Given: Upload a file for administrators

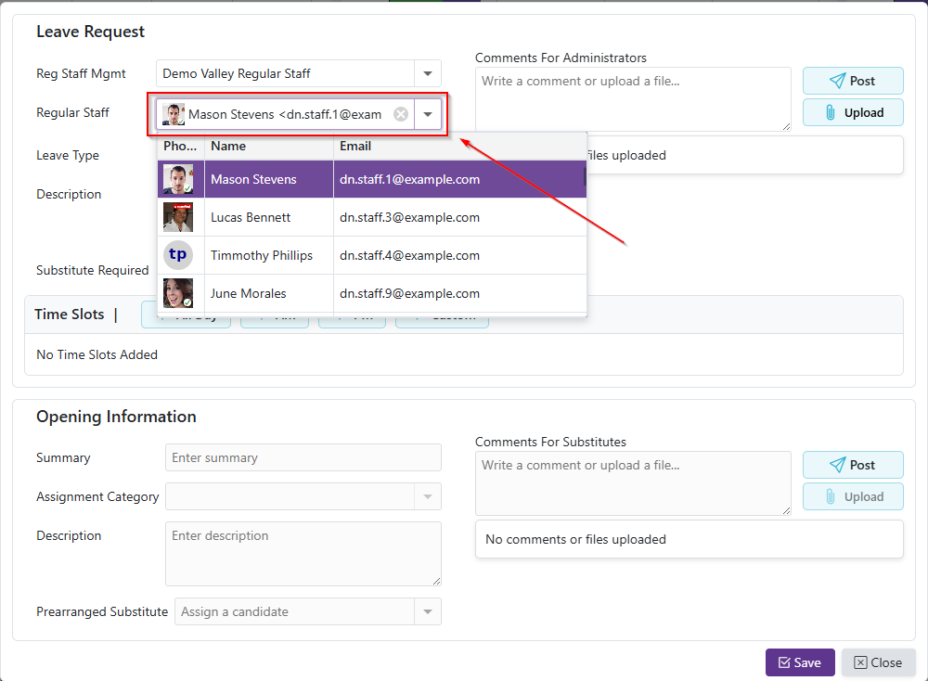Looking at the screenshot, I should (x=853, y=112).
